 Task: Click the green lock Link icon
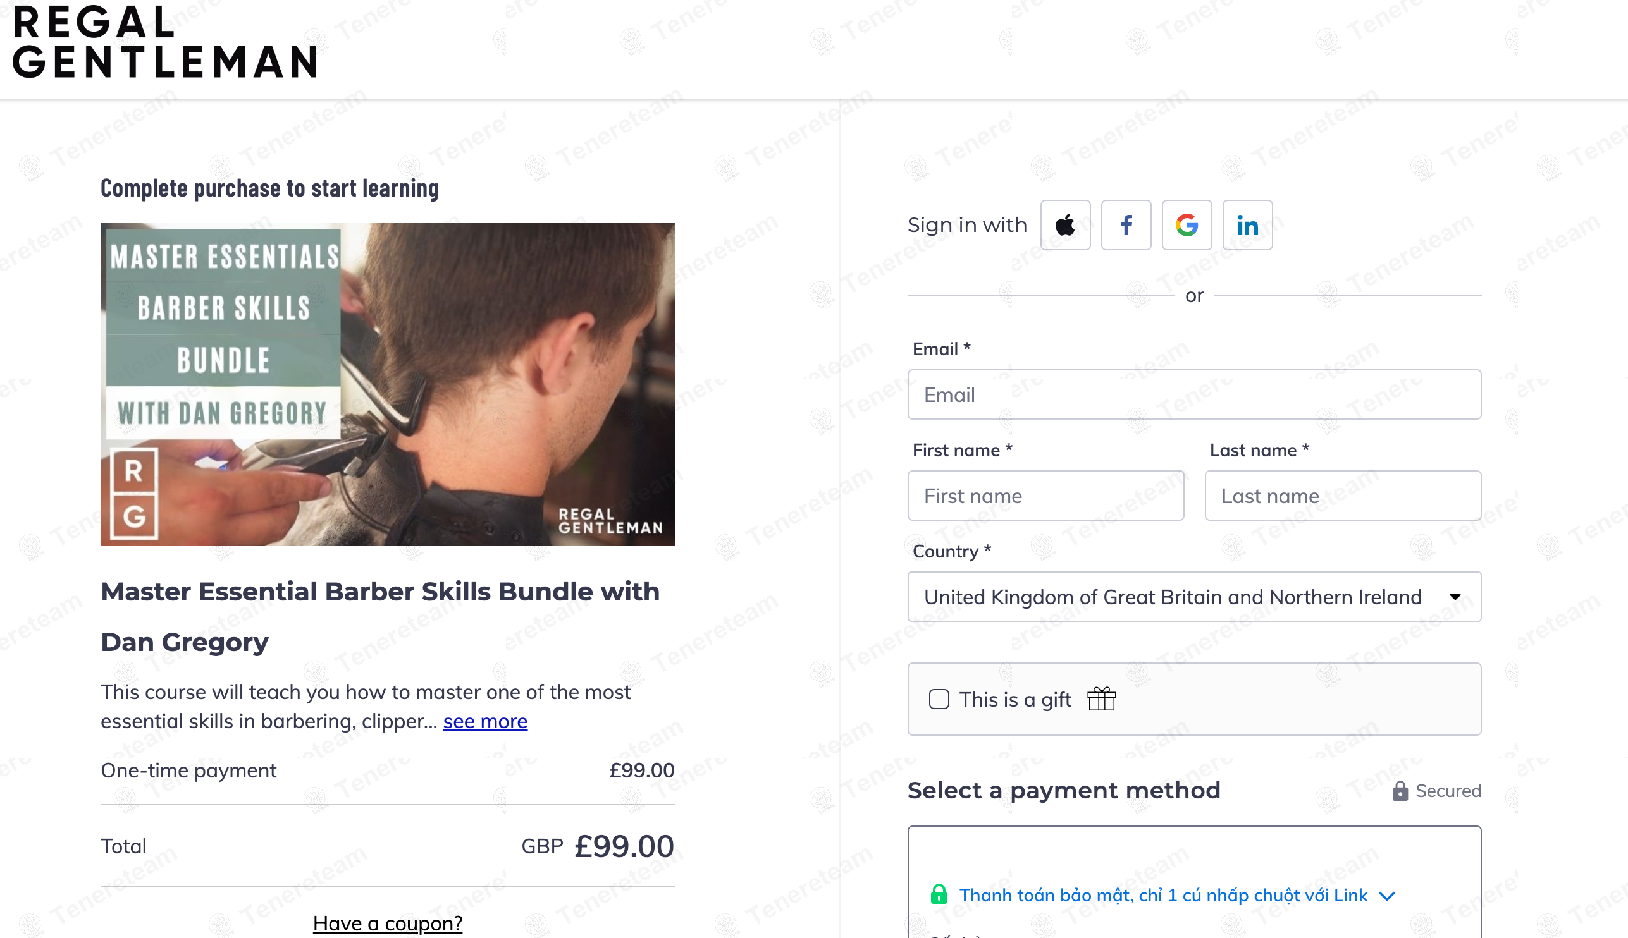click(939, 894)
